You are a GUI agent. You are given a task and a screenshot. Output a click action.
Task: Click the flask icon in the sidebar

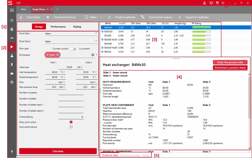[12, 56]
